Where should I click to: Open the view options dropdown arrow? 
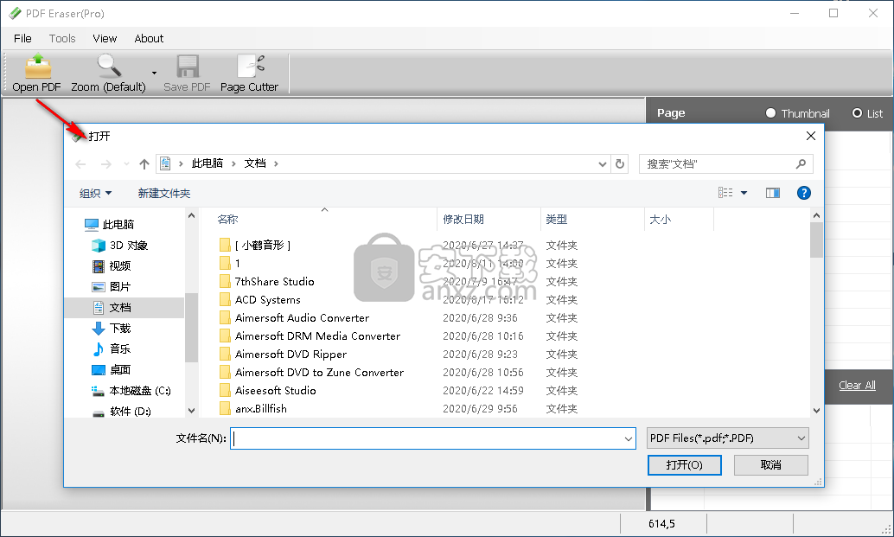pos(744,193)
